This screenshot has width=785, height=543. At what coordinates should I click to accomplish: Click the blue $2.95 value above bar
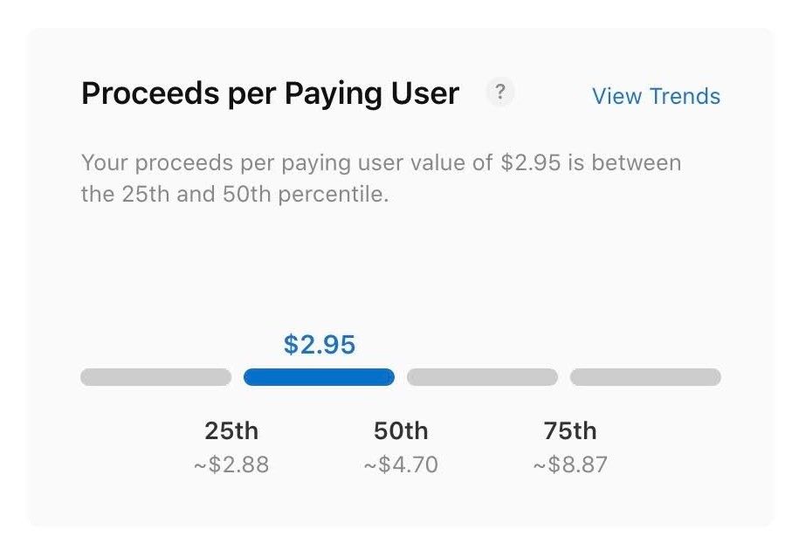click(320, 344)
